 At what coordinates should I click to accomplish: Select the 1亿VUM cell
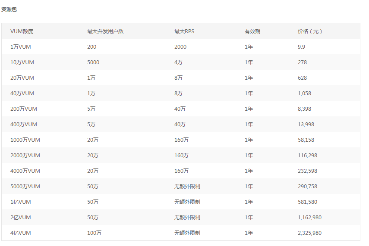pos(20,202)
